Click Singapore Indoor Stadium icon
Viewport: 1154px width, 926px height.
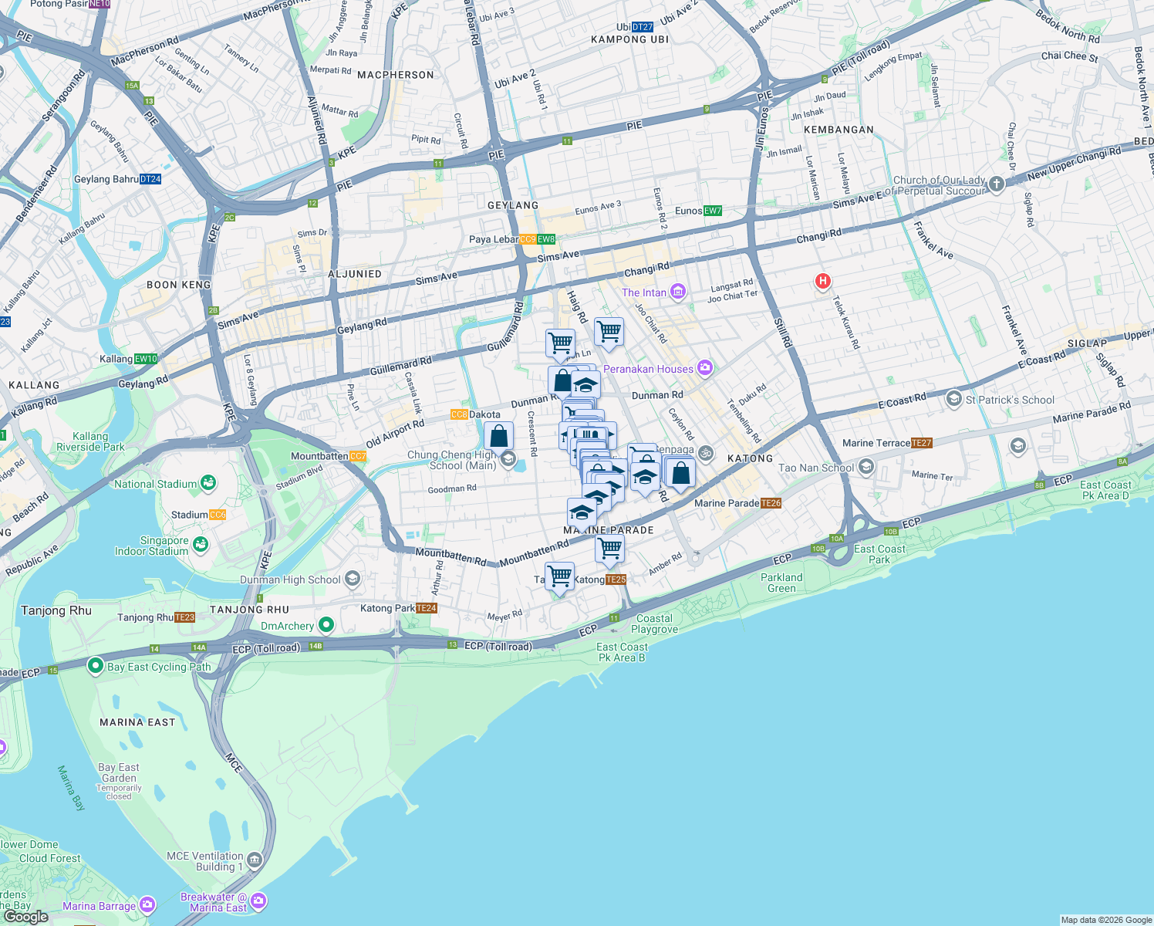click(x=201, y=544)
